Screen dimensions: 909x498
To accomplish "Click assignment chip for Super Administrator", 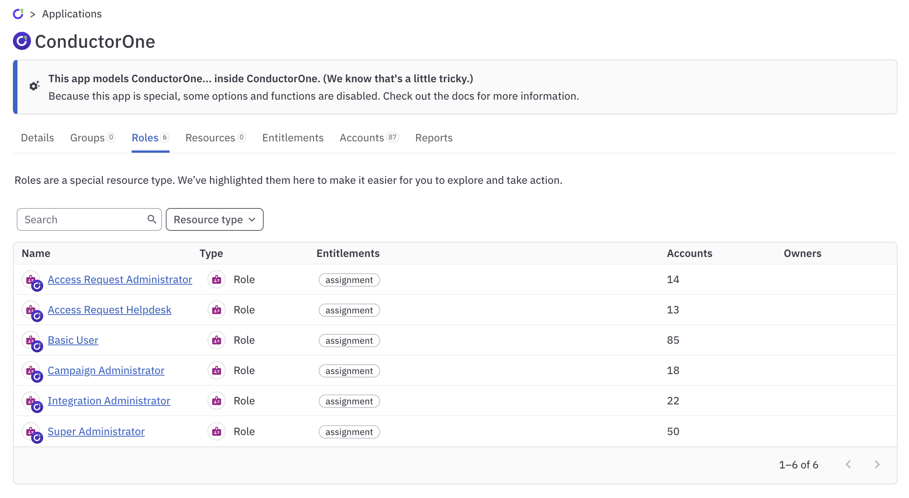I will tap(349, 432).
